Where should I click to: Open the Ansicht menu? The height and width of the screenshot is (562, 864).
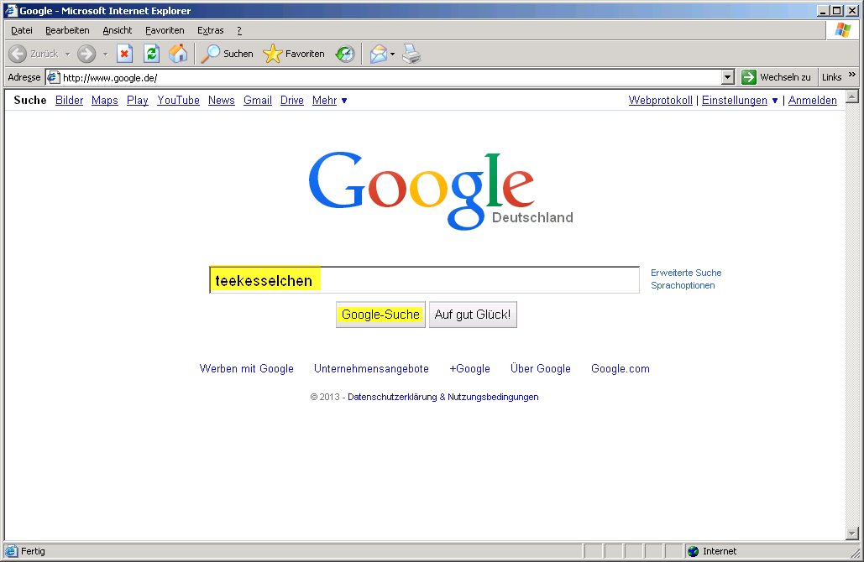(x=118, y=30)
